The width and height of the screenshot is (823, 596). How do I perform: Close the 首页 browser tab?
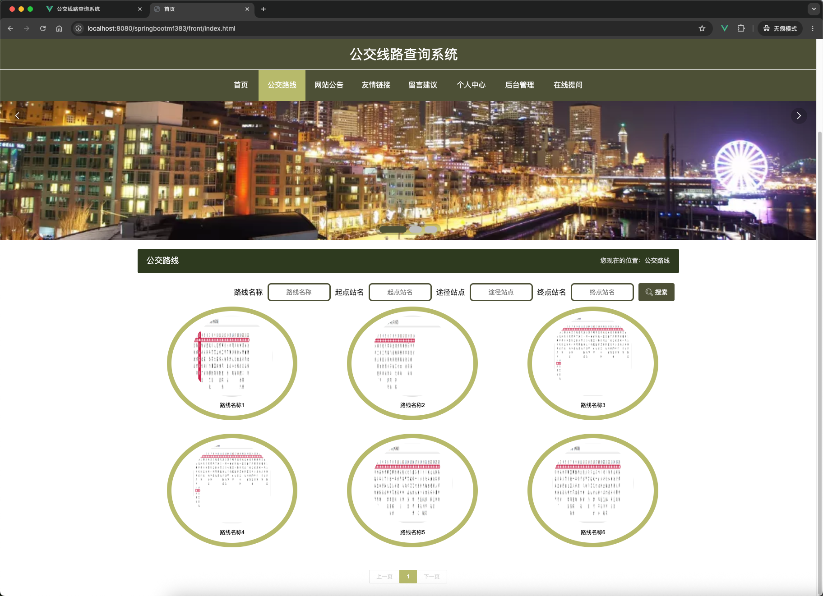pyautogui.click(x=247, y=9)
